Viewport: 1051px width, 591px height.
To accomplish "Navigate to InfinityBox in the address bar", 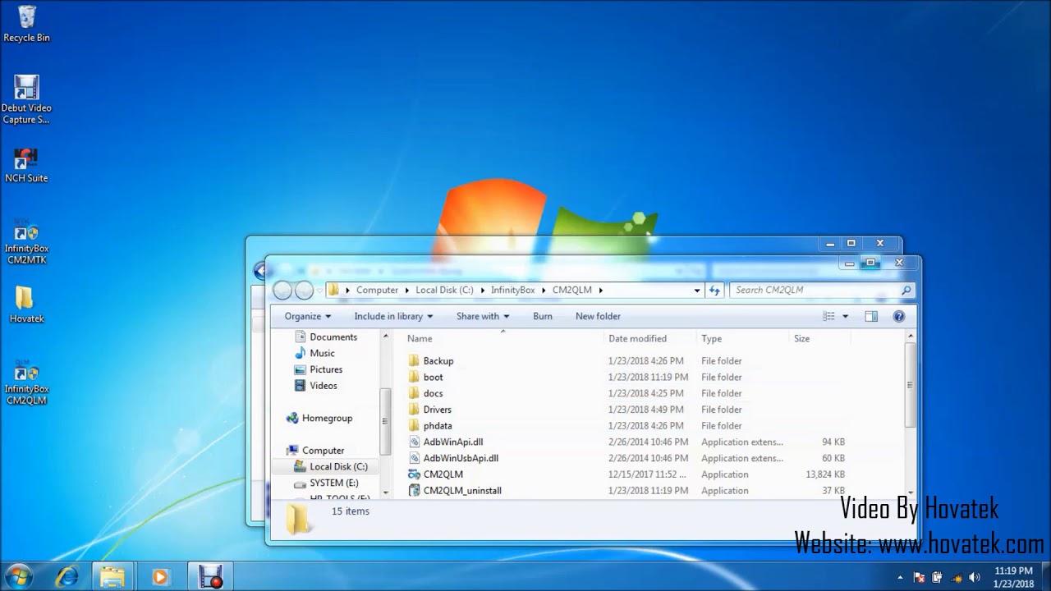I will click(x=512, y=290).
